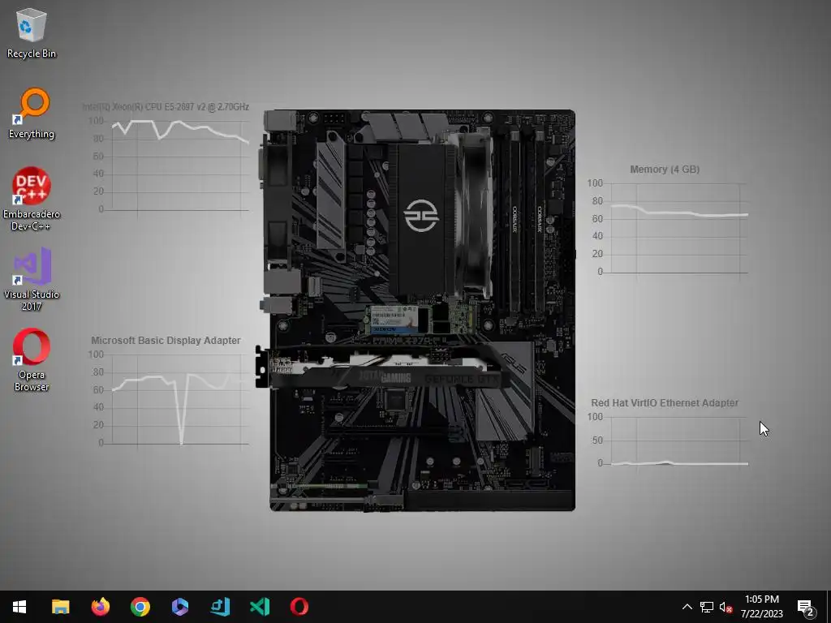Select the Recycle Bin desktop icon

click(32, 34)
